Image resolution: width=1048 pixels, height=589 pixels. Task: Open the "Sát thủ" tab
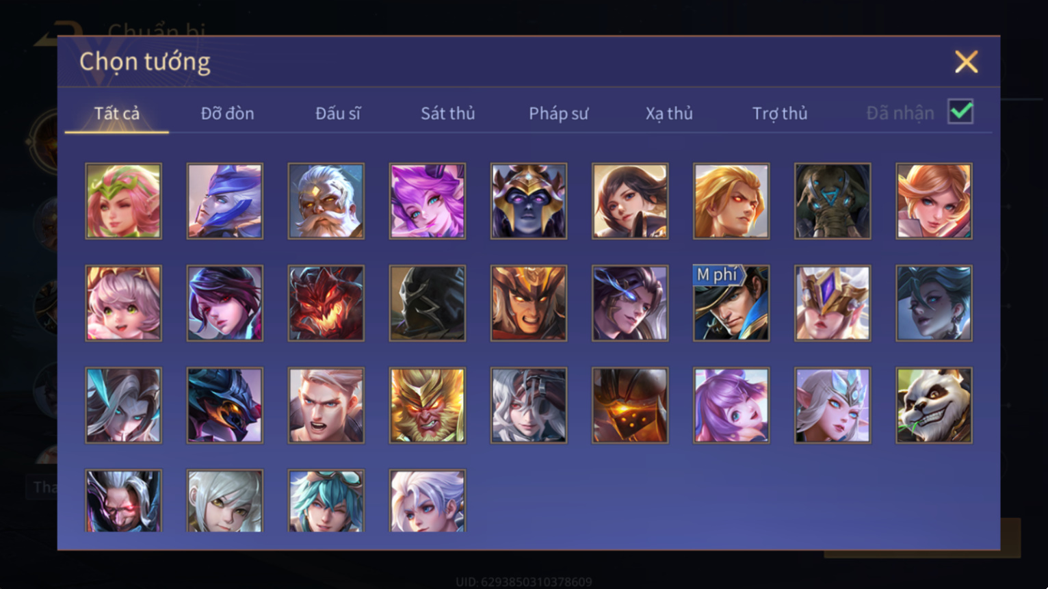pos(447,114)
